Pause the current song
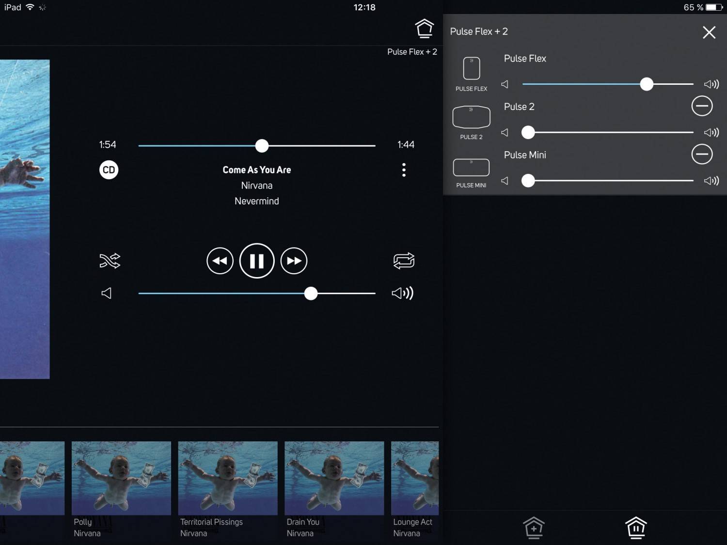 coord(257,261)
